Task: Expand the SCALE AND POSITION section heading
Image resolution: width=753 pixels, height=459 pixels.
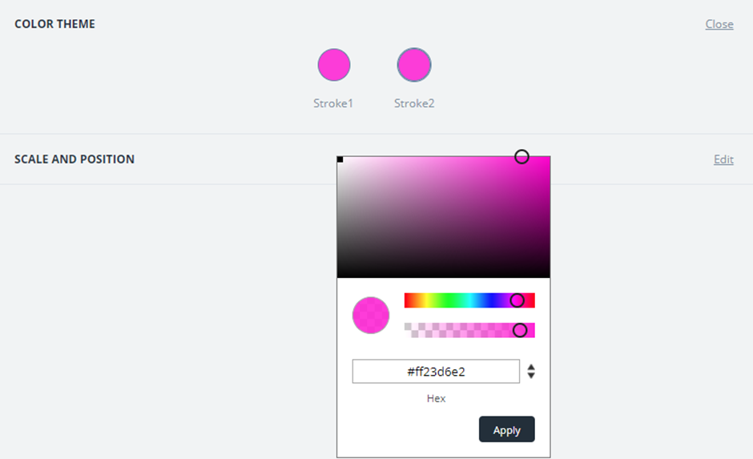Action: tap(74, 159)
